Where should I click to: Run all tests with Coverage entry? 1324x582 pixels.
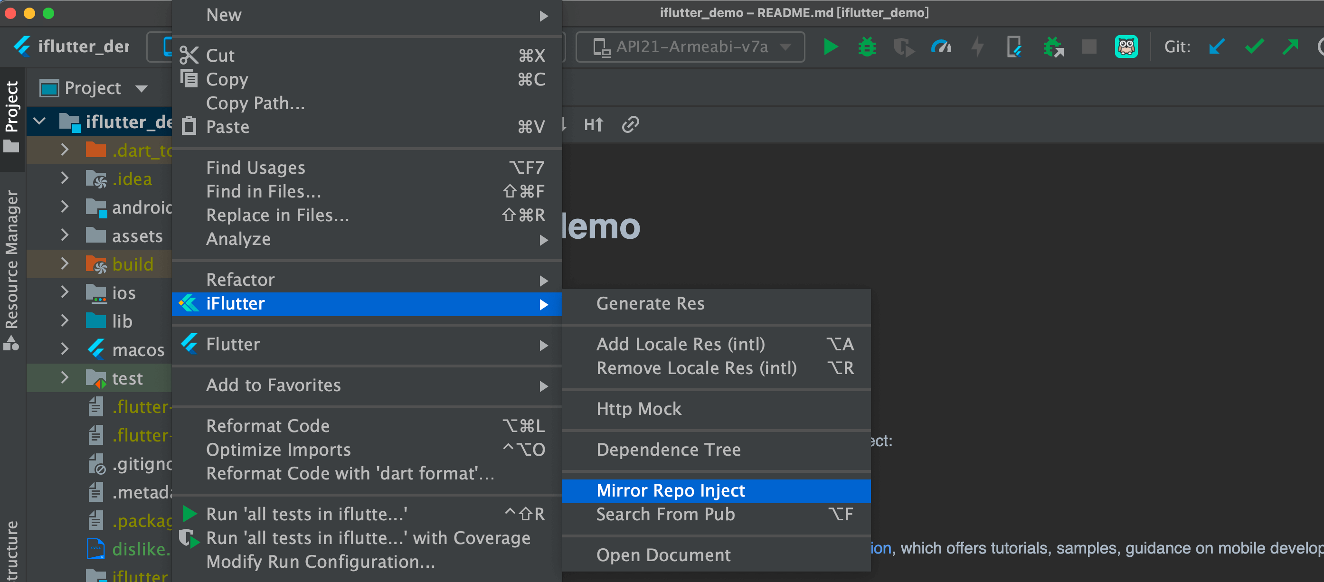(x=368, y=538)
